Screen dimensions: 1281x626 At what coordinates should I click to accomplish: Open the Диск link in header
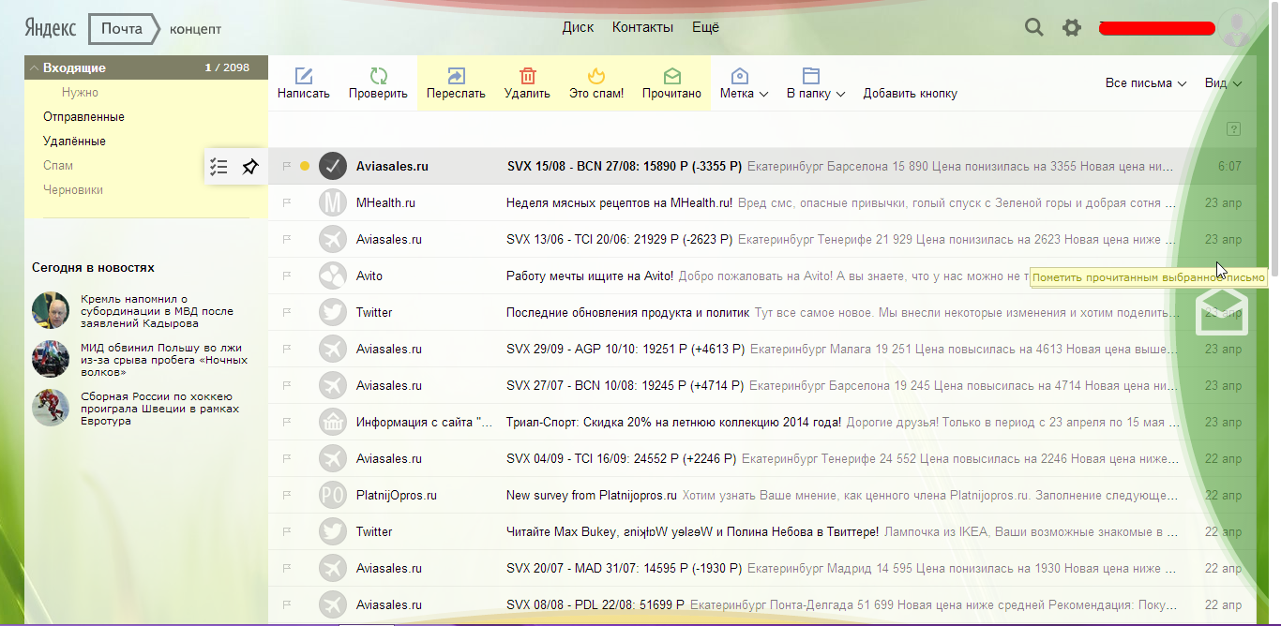click(x=578, y=27)
